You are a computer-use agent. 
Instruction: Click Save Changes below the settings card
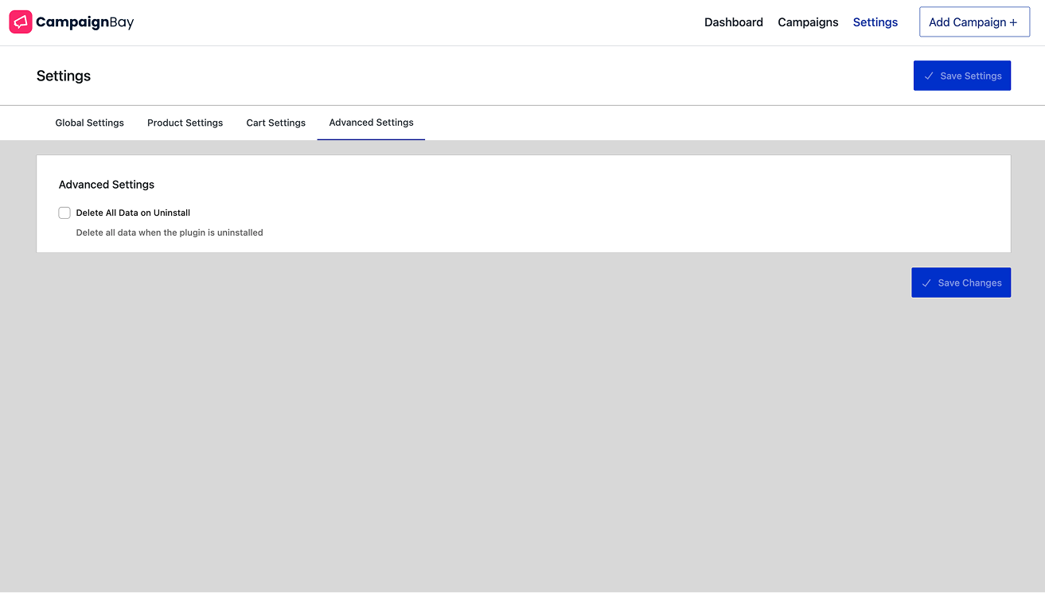coord(961,283)
